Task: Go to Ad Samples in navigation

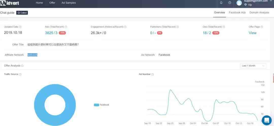Action: click(x=68, y=3)
